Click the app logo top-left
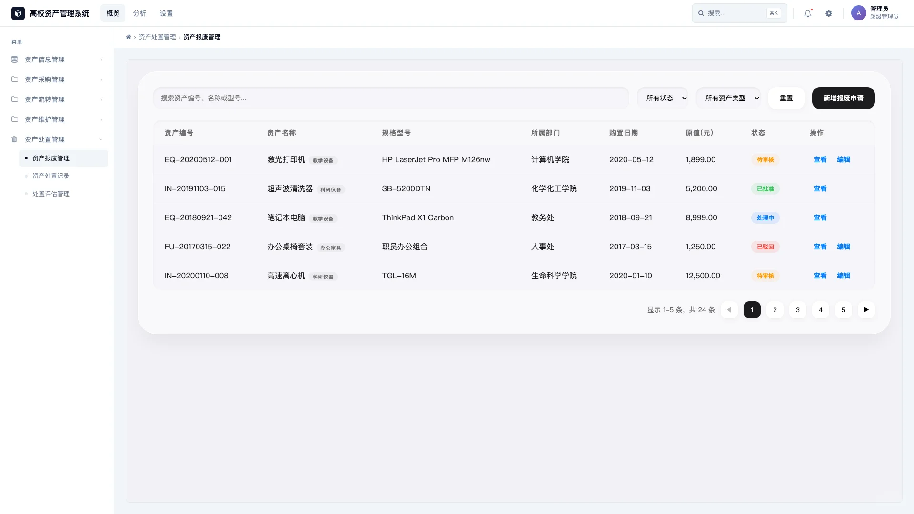 18,13
